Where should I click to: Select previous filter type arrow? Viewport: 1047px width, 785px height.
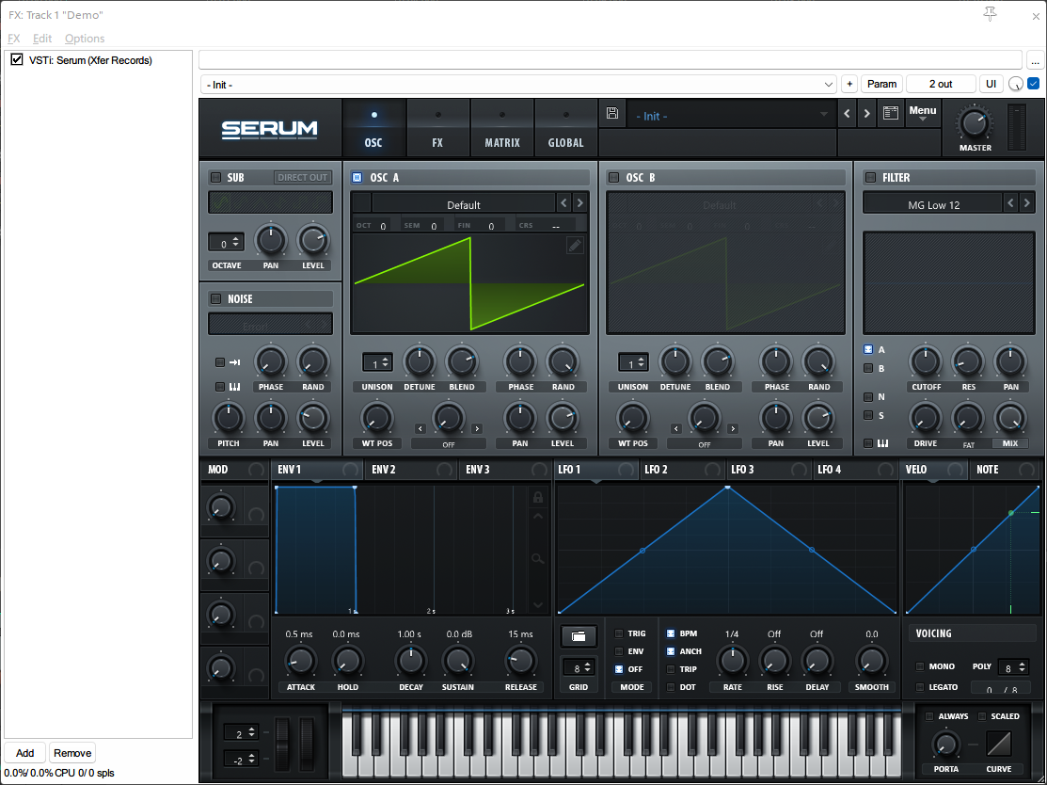click(1010, 203)
